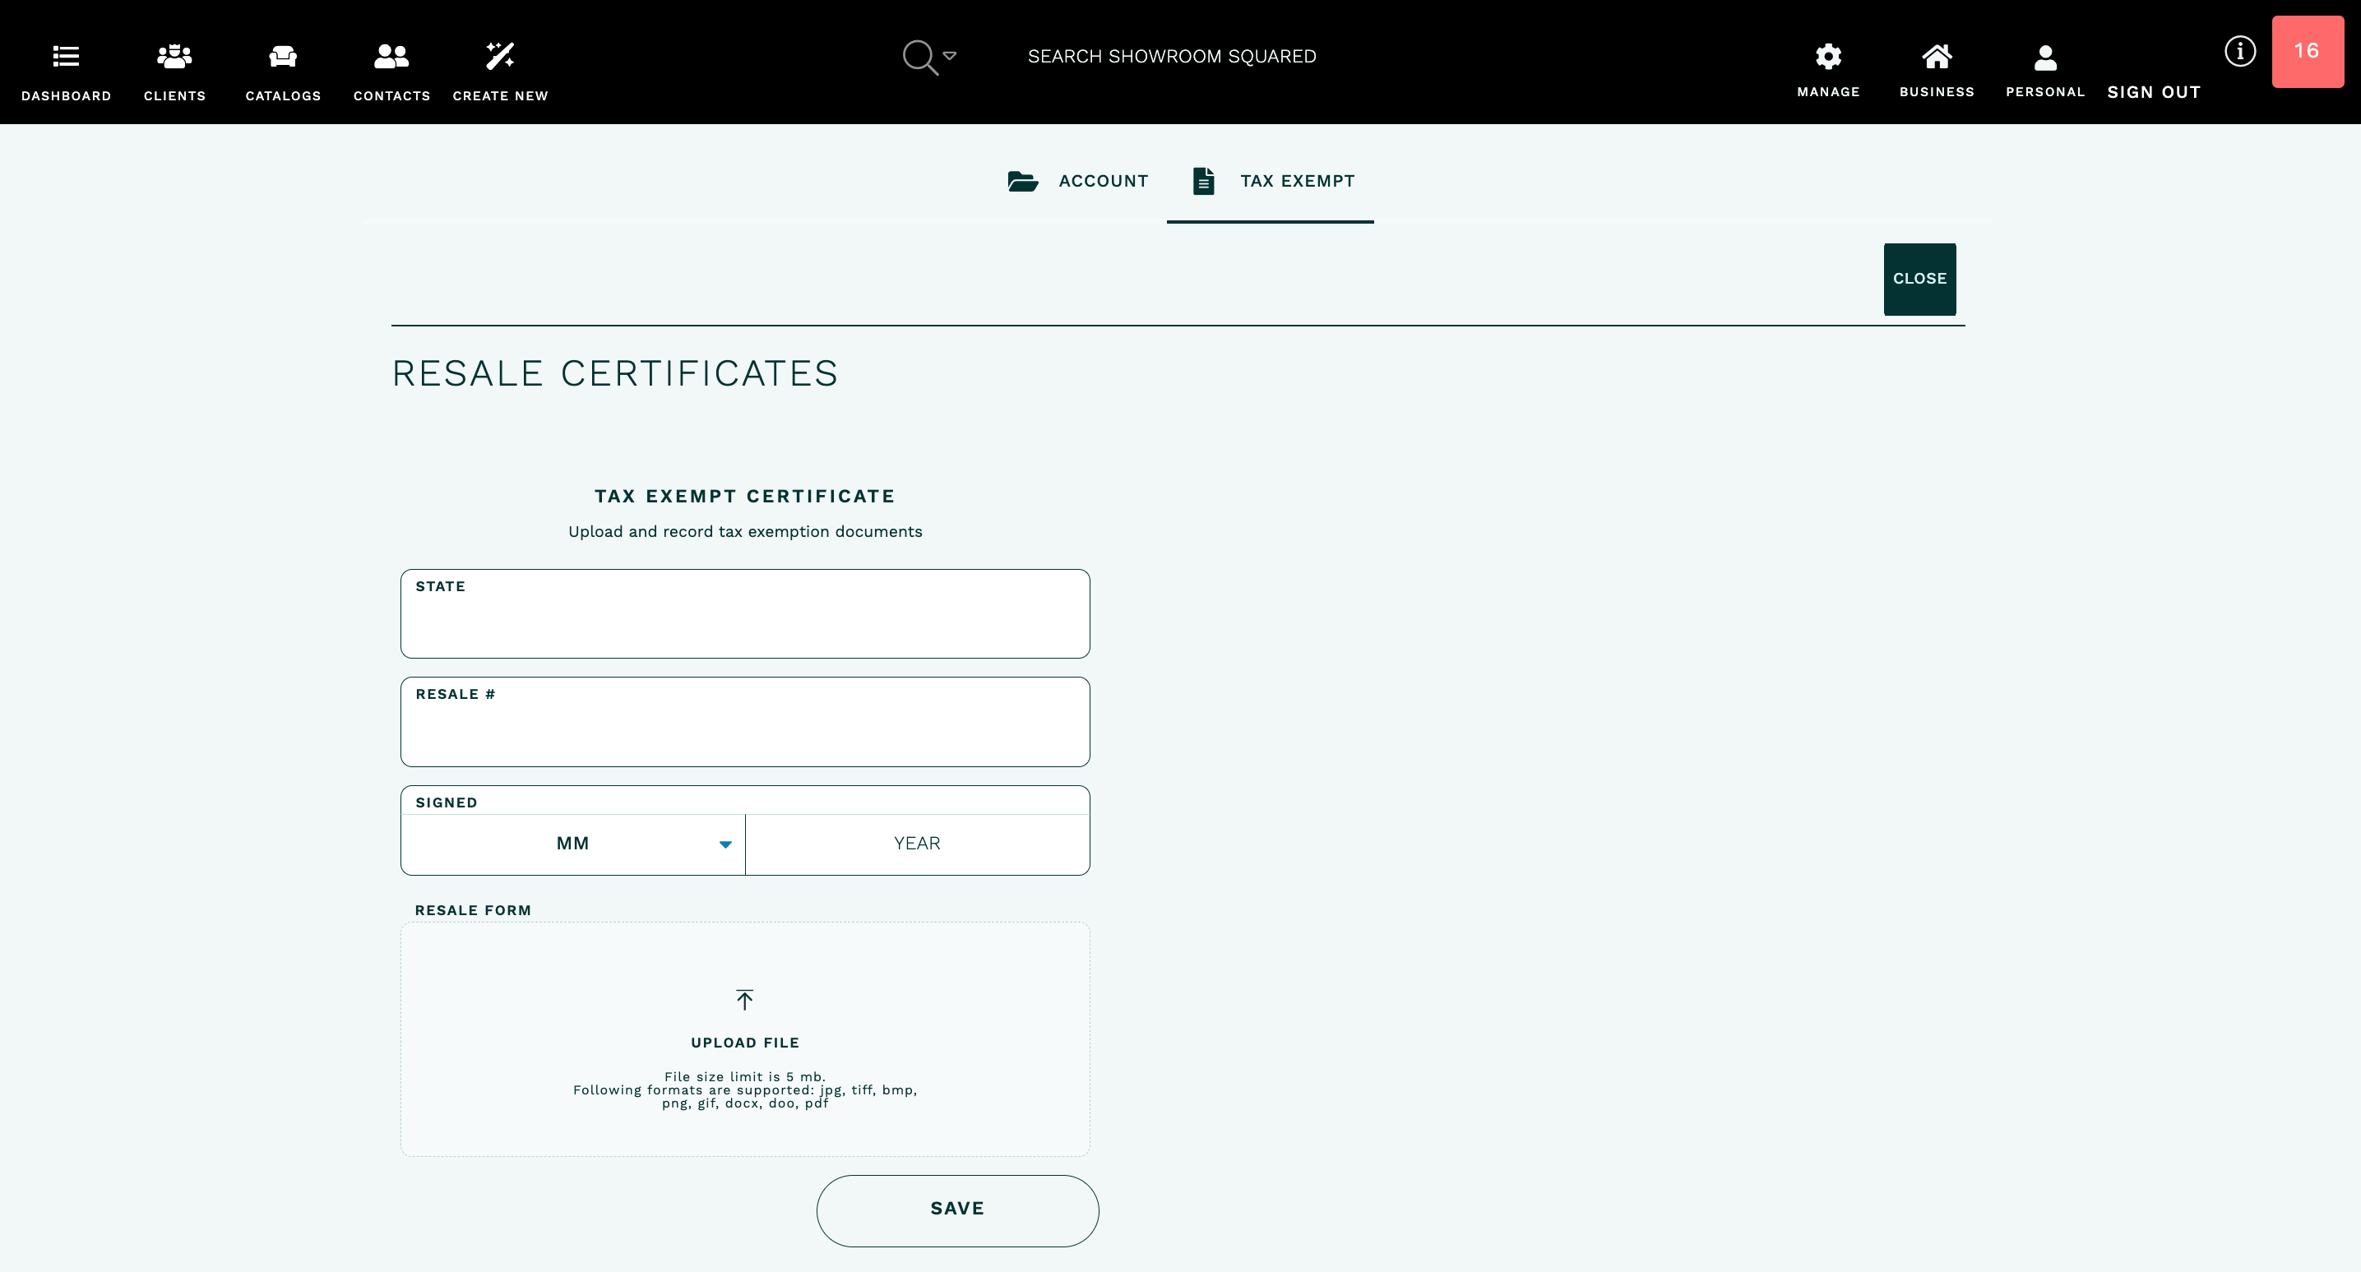The width and height of the screenshot is (2361, 1272).
Task: Open the Personal profile icon
Action: pos(2044,58)
